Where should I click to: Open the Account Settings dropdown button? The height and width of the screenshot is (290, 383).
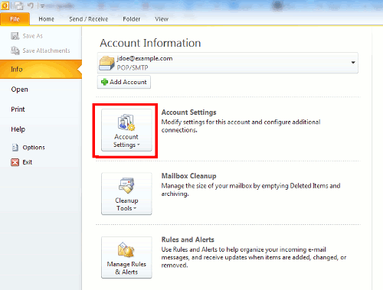[x=126, y=130]
